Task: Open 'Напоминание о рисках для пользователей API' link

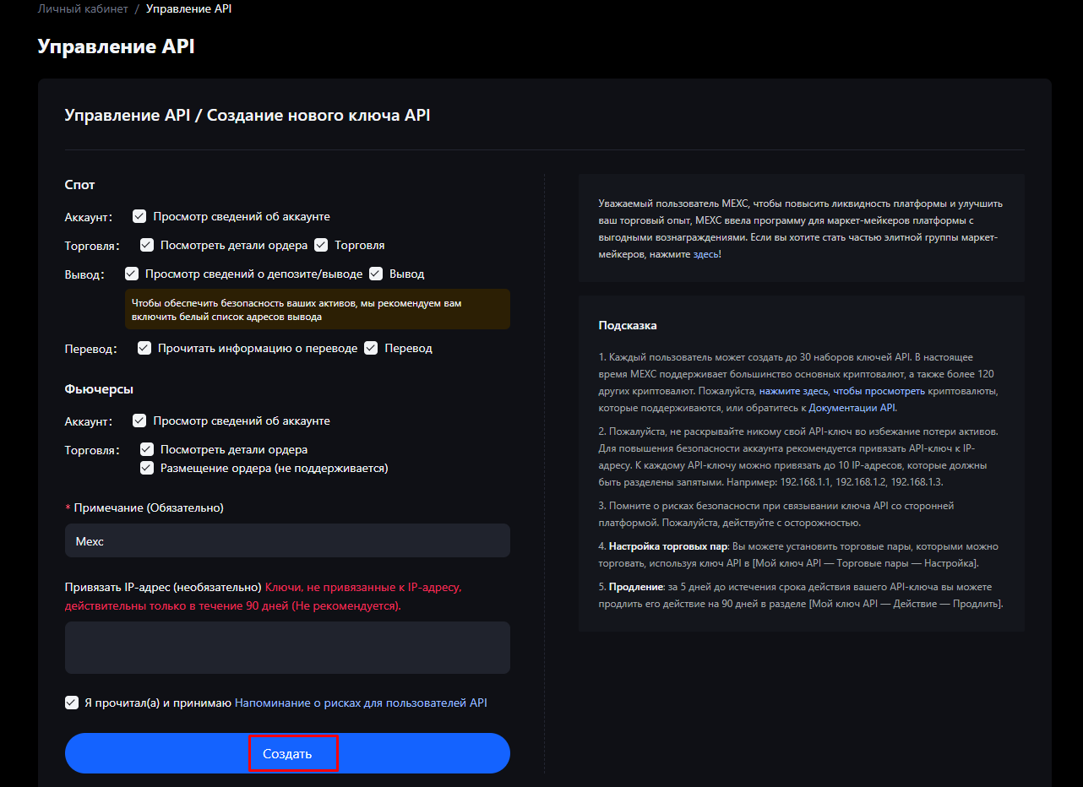Action: tap(361, 703)
